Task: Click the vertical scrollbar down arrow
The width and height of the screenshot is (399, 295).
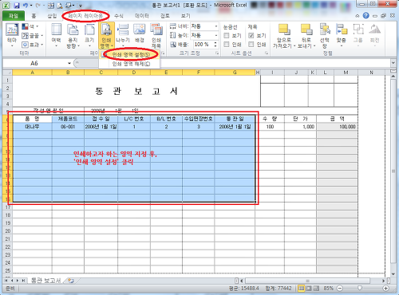Action: coord(393,274)
